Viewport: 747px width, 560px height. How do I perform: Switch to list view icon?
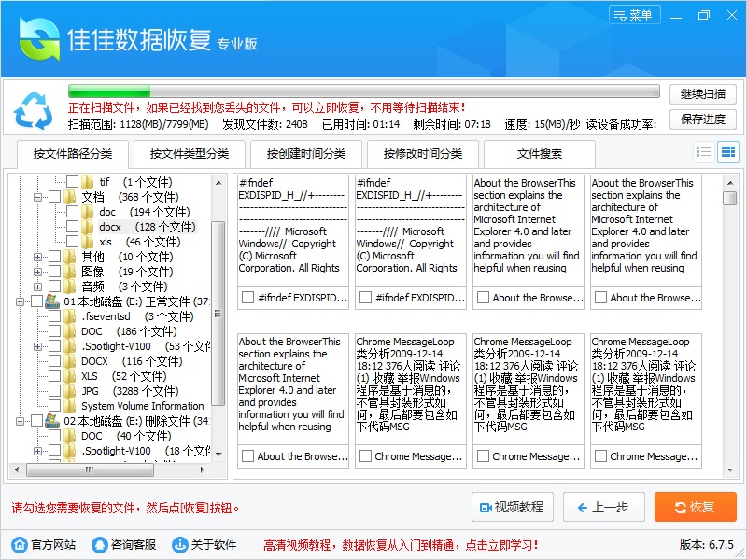(704, 152)
